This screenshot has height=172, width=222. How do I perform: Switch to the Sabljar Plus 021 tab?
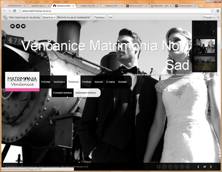click(88, 6)
